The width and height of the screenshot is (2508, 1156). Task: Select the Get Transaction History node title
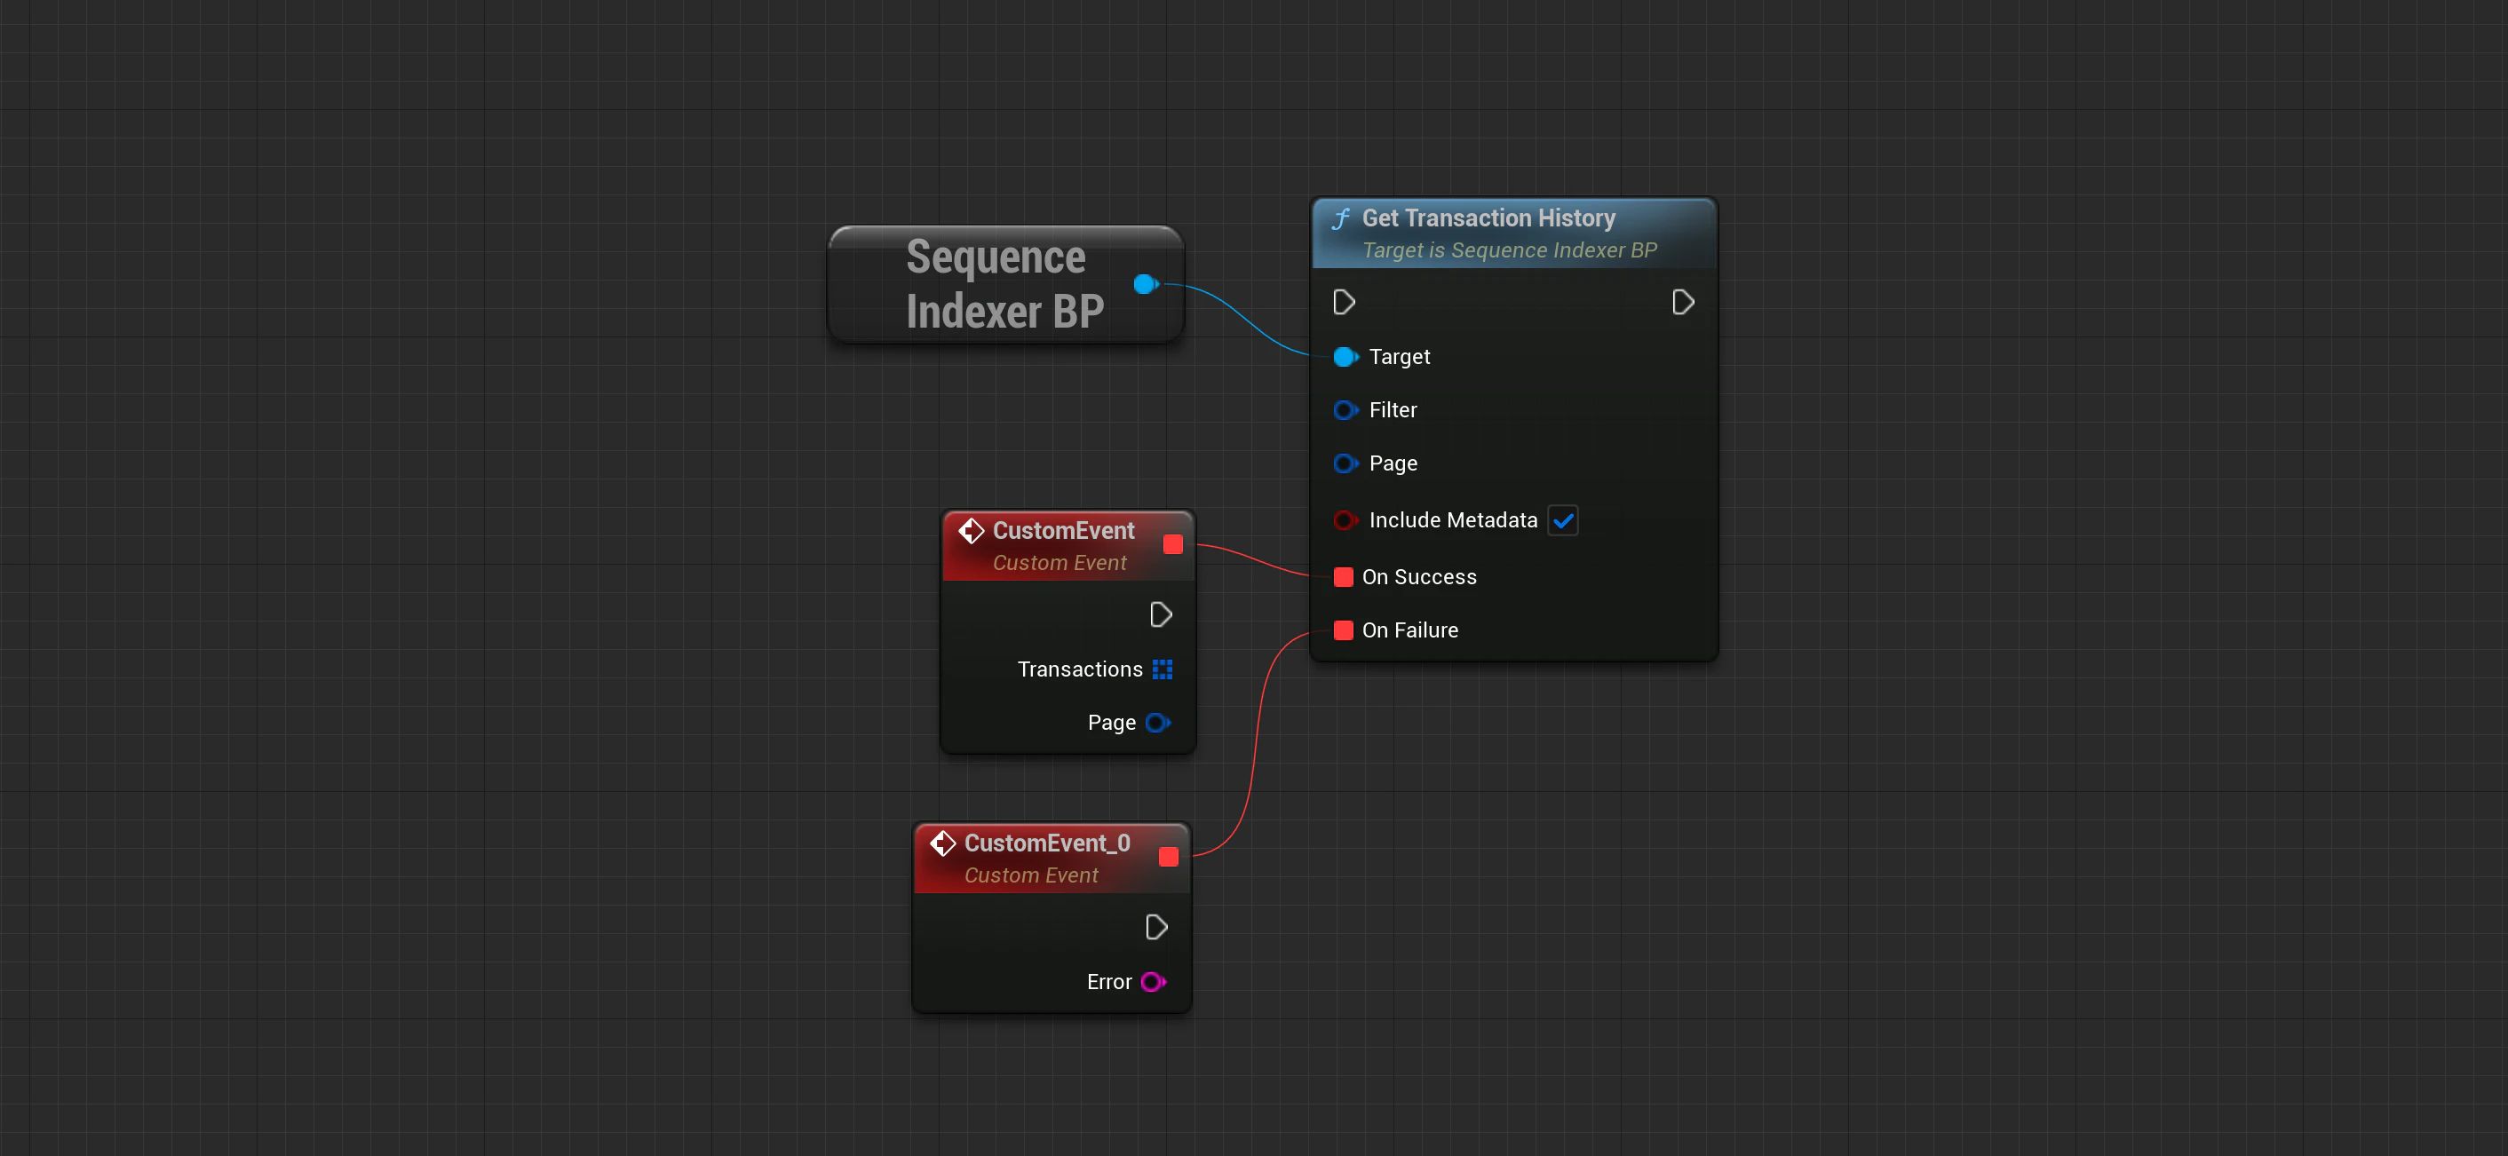(1488, 219)
